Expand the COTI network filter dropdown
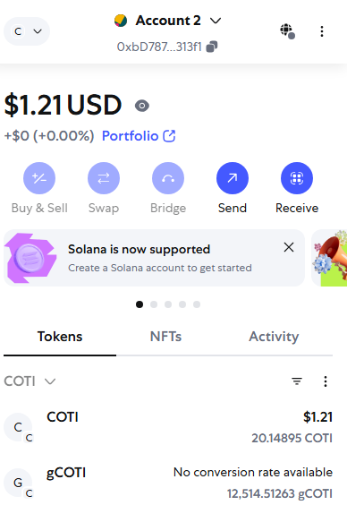This screenshot has width=347, height=522. (x=30, y=381)
